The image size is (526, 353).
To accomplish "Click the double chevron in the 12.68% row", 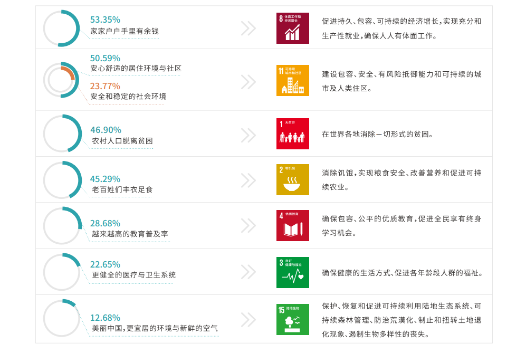I will (x=248, y=319).
